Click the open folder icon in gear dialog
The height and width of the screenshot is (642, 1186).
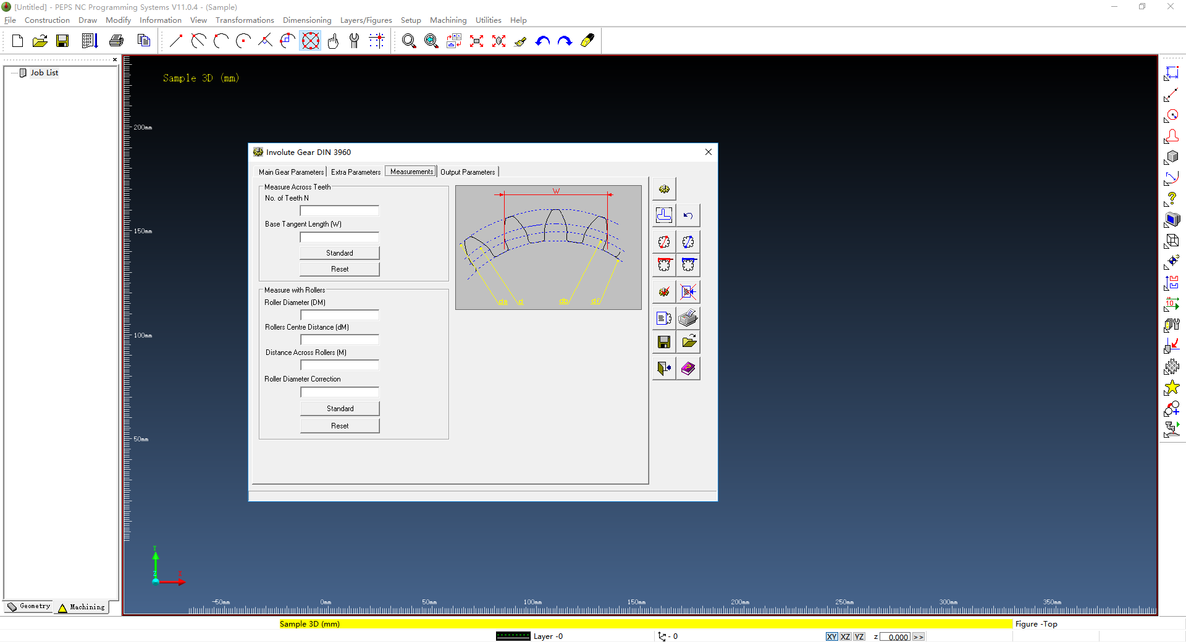688,341
